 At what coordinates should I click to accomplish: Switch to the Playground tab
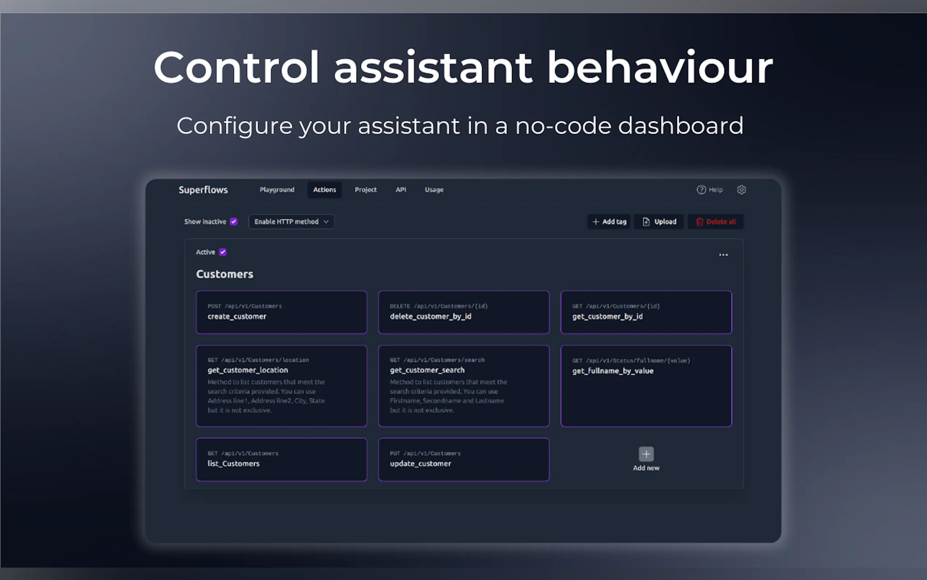(277, 190)
